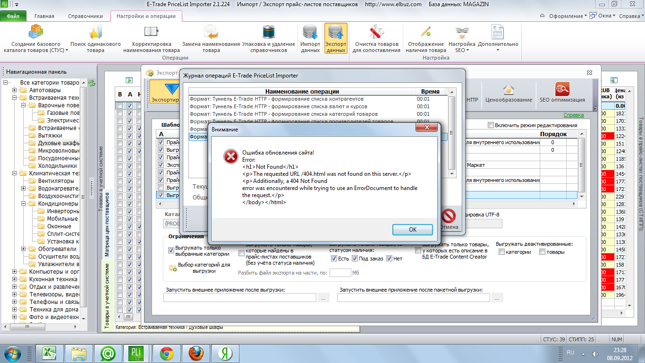This screenshot has height=363, width=645.
Task: Toggle 'Выгружать только выбранные категории' checkbox
Action: coord(171,251)
